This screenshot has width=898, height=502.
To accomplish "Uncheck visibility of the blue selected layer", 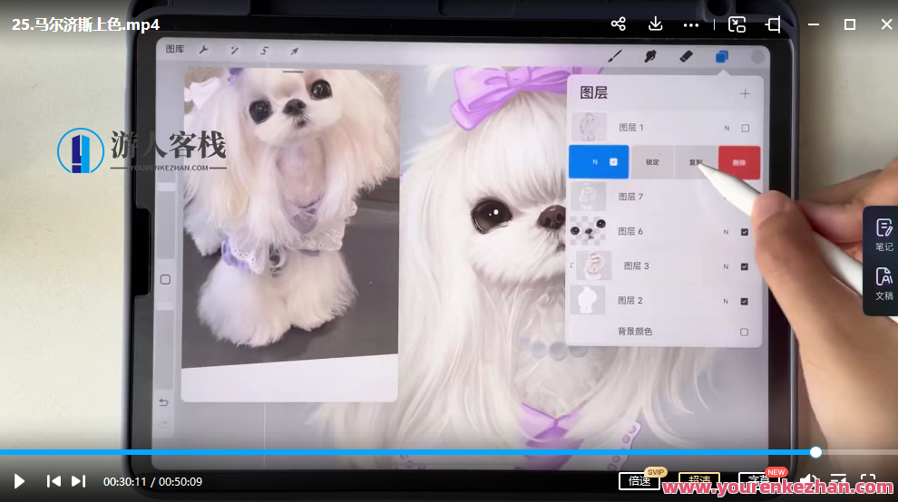I will tap(613, 162).
